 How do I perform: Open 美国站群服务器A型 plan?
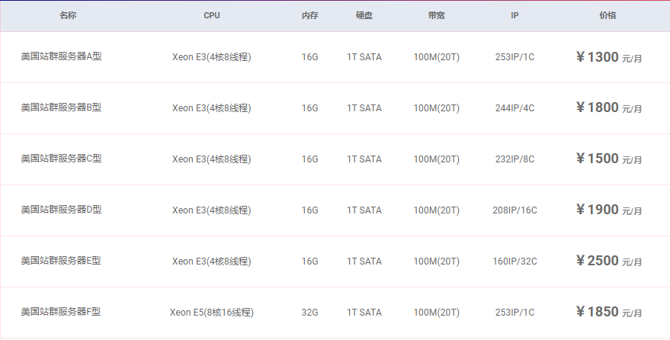(61, 56)
